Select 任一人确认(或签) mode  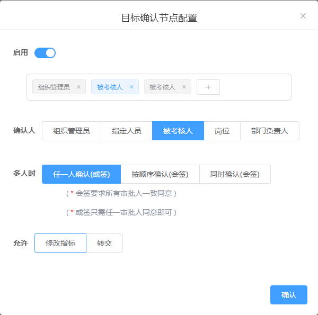coord(81,174)
